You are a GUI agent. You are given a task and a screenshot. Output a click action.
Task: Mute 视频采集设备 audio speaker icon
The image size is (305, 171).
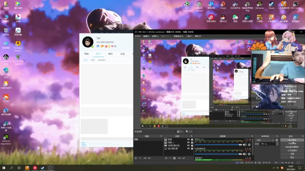point(244,154)
